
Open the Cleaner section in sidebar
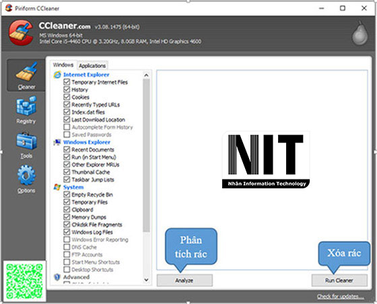tap(26, 75)
